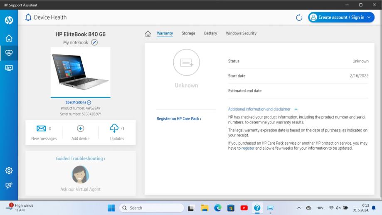The width and height of the screenshot is (382, 215).
Task: Click the Windows taskbar Search box
Action: (152, 208)
